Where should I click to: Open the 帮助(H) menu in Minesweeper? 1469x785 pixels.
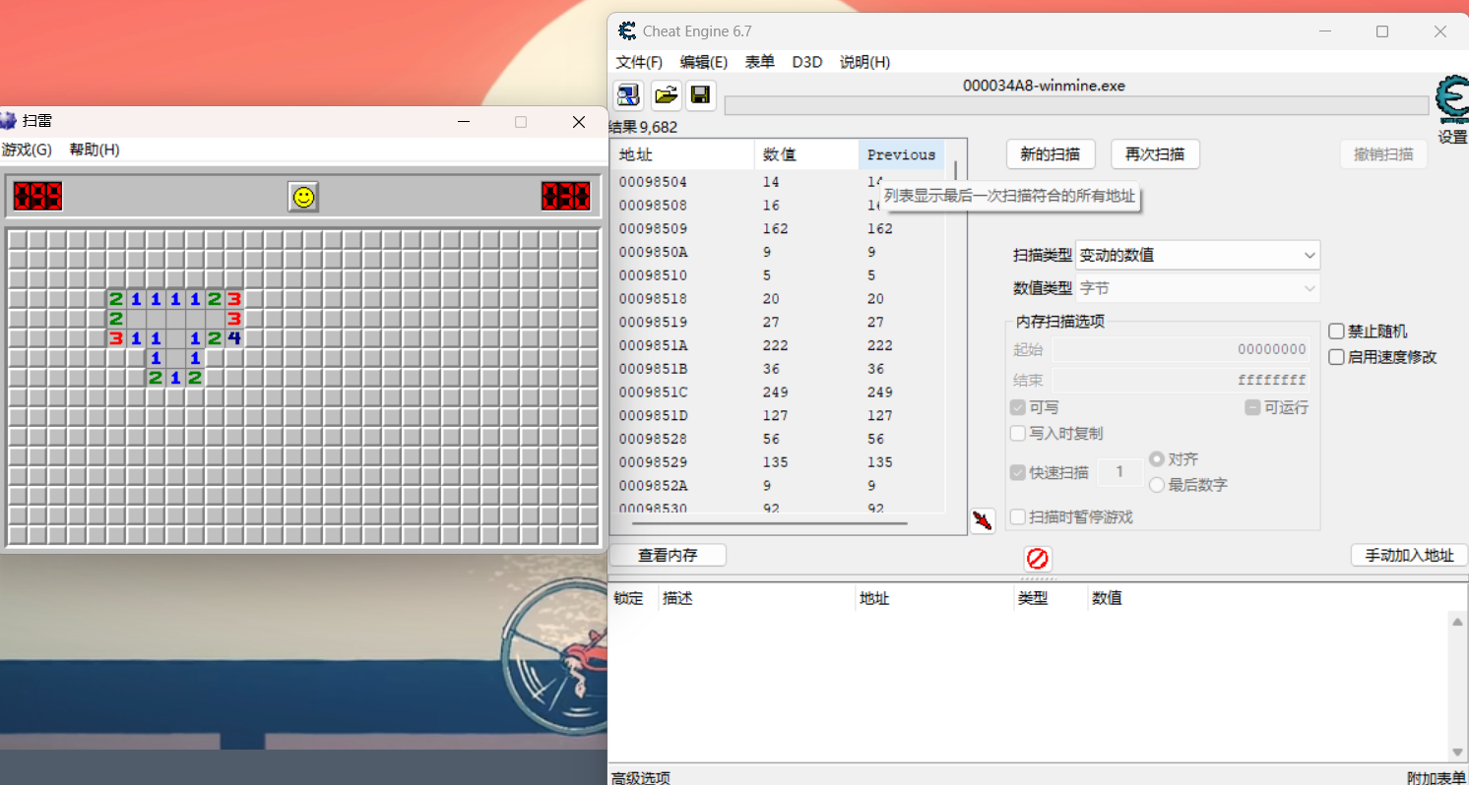pyautogui.click(x=95, y=150)
